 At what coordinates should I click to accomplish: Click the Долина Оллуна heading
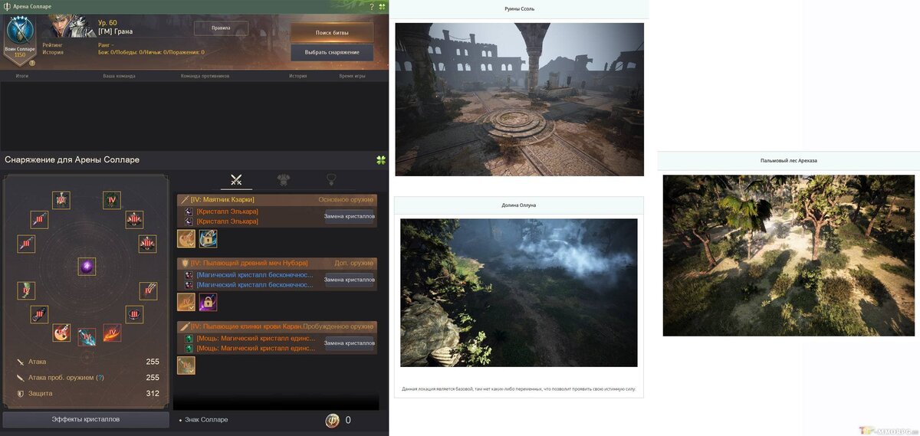pos(519,205)
